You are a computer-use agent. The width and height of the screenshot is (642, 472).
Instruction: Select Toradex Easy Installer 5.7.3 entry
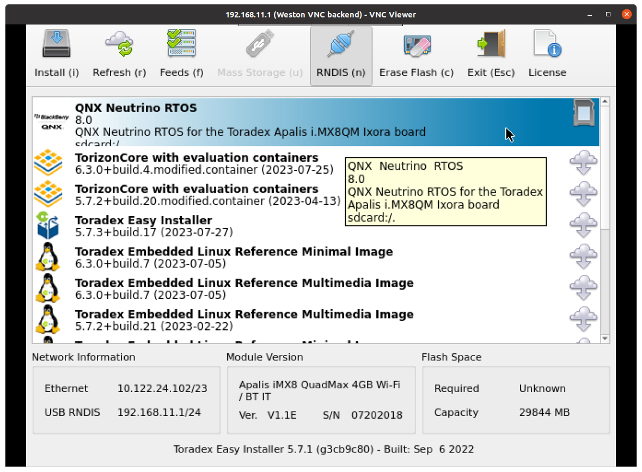click(x=154, y=226)
